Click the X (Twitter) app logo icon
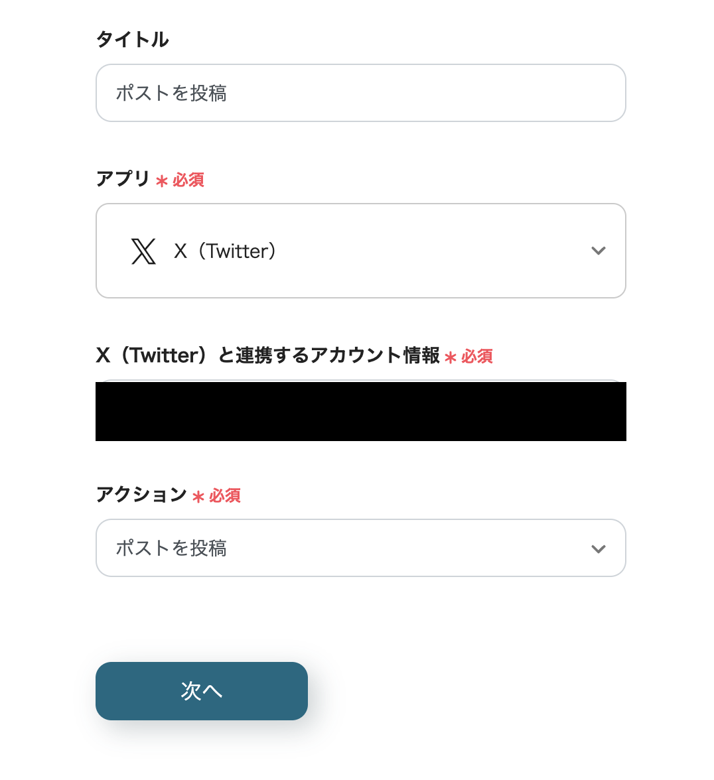This screenshot has width=714, height=780. (x=145, y=251)
